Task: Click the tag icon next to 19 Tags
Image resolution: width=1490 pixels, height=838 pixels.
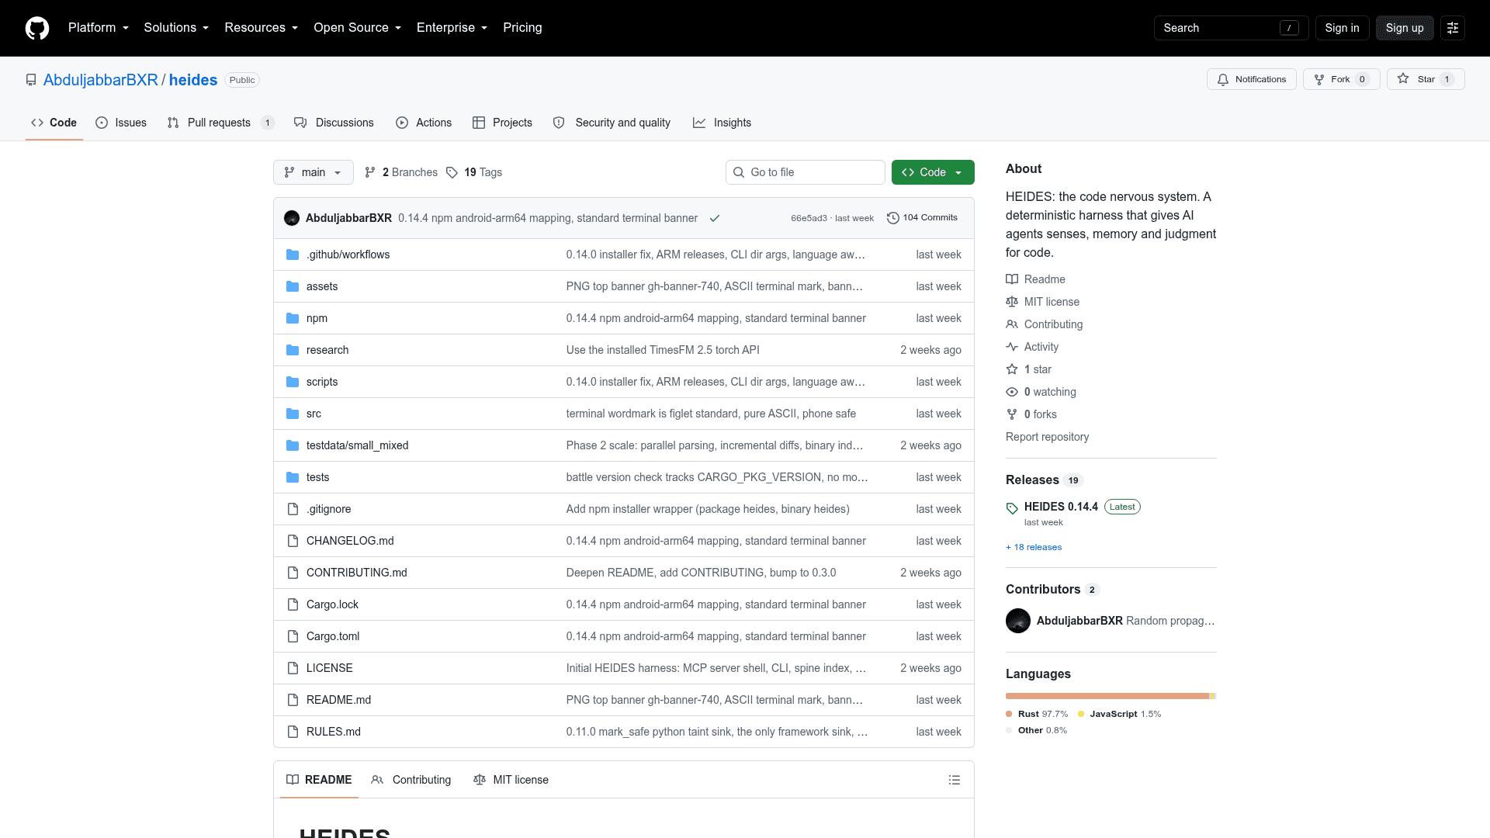Action: pos(452,172)
